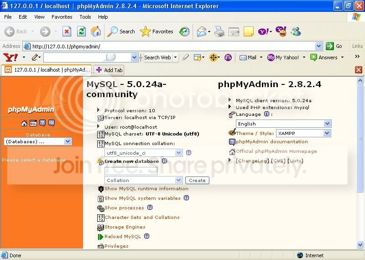Open the Databases dropdown in sidebar
Viewport: 365px width, 260px height.
(x=38, y=141)
